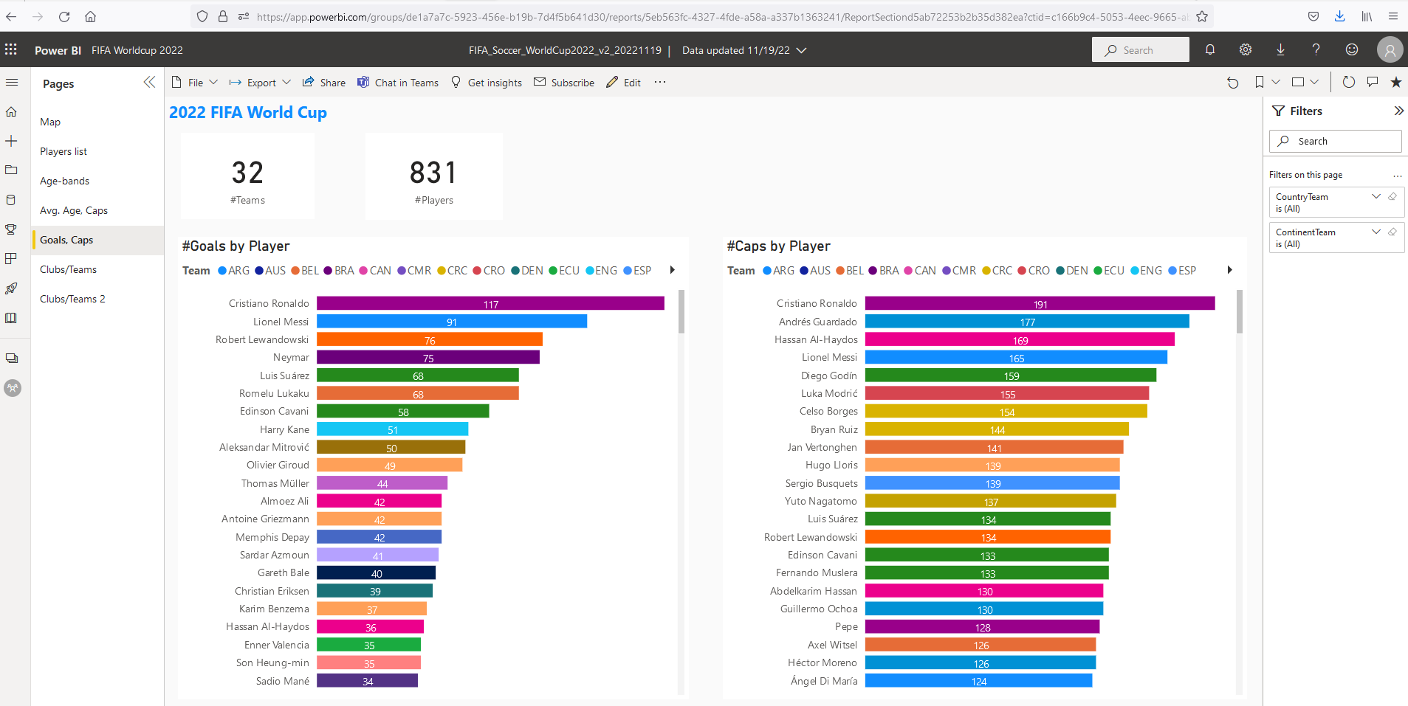Image resolution: width=1408 pixels, height=706 pixels.
Task: Click the download arrow in Power BI header
Action: click(1280, 49)
